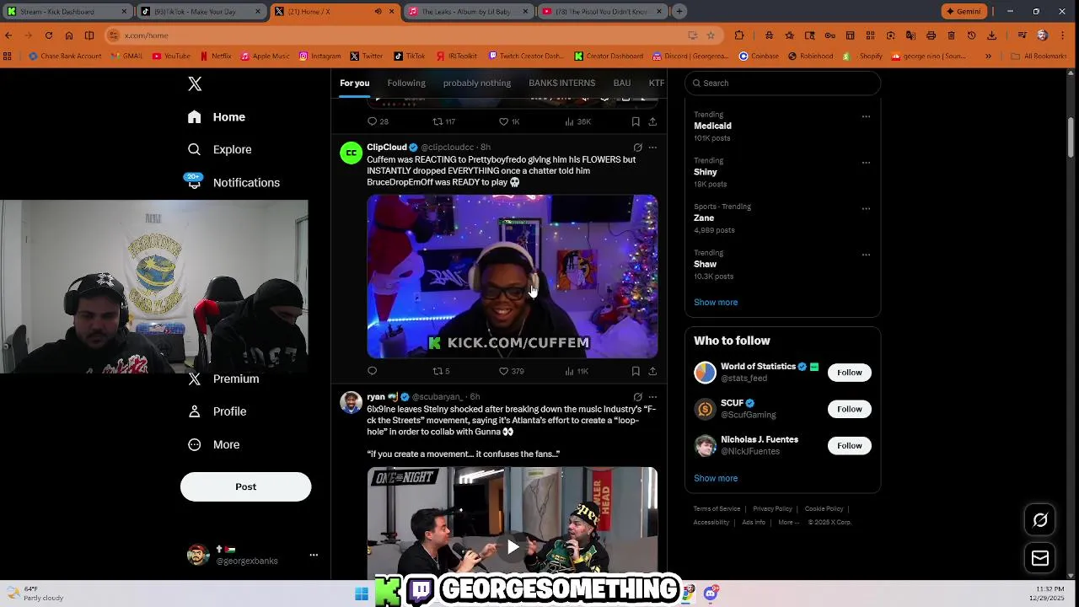Switch to the Following tab
The height and width of the screenshot is (607, 1079).
[x=406, y=83]
